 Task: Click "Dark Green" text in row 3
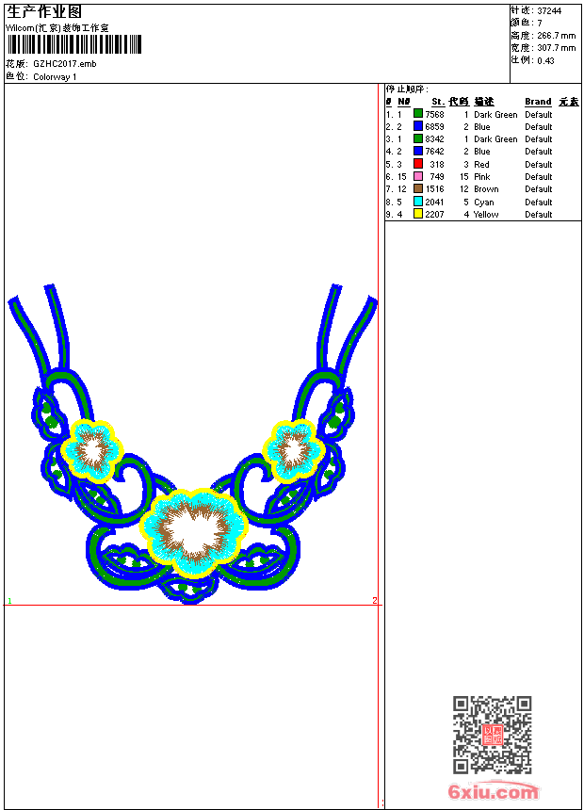point(495,139)
